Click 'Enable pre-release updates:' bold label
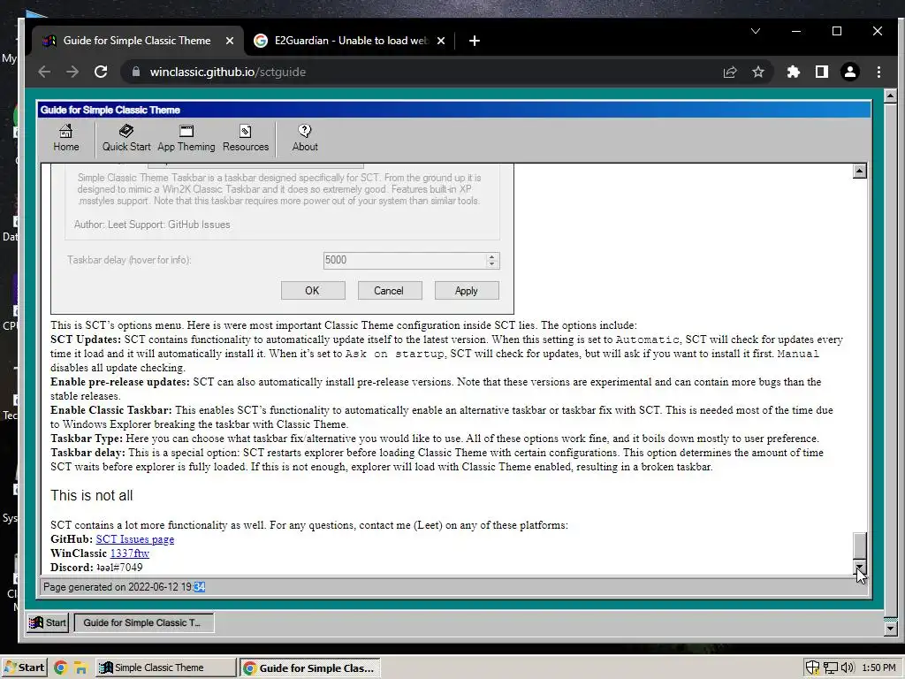Screen dimensions: 905x679 120,382
